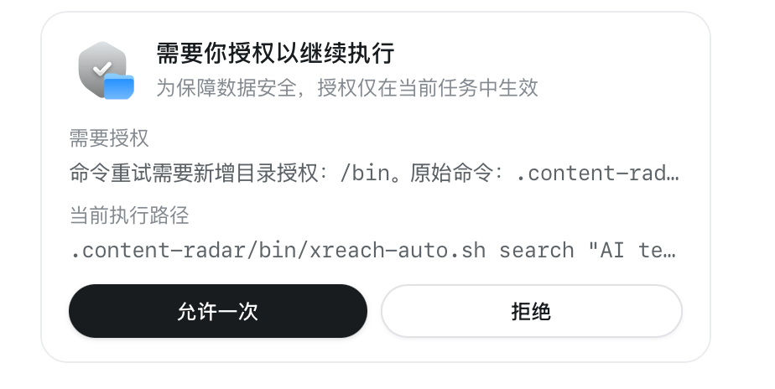Click 授权仅在当前任务中生效 in the subtitle
This screenshot has width=775, height=389.
click(428, 88)
